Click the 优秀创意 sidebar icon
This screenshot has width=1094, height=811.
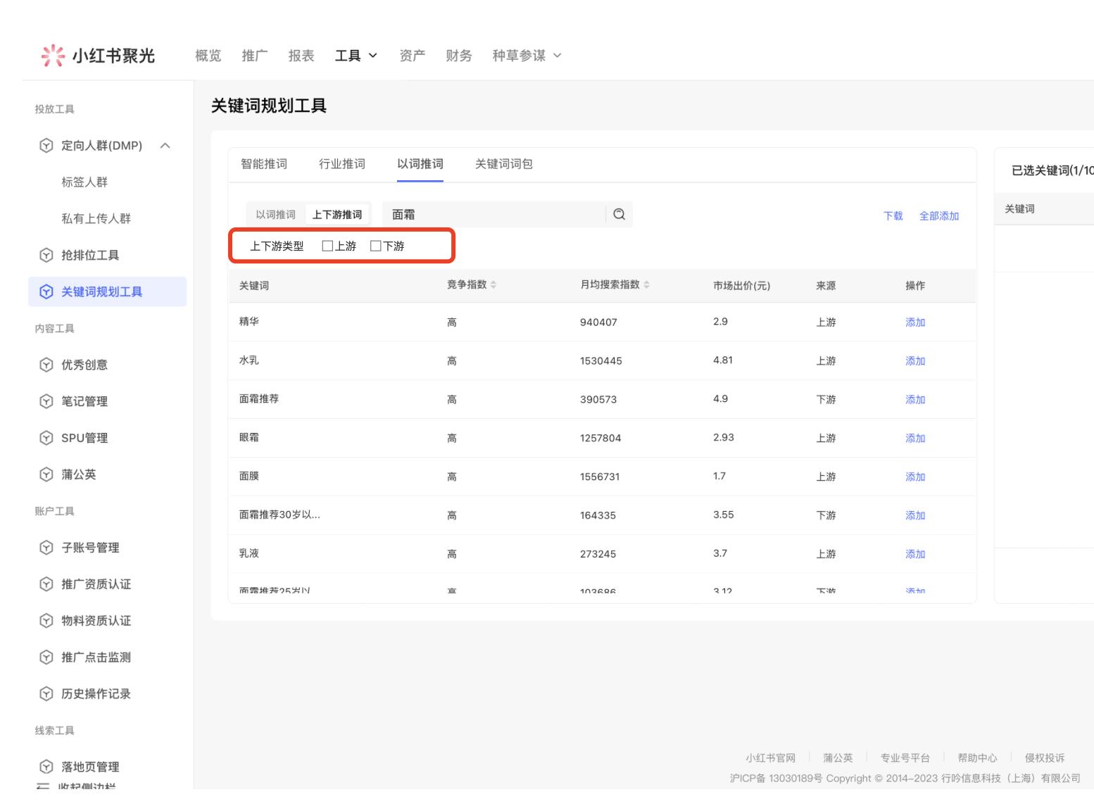click(x=46, y=365)
